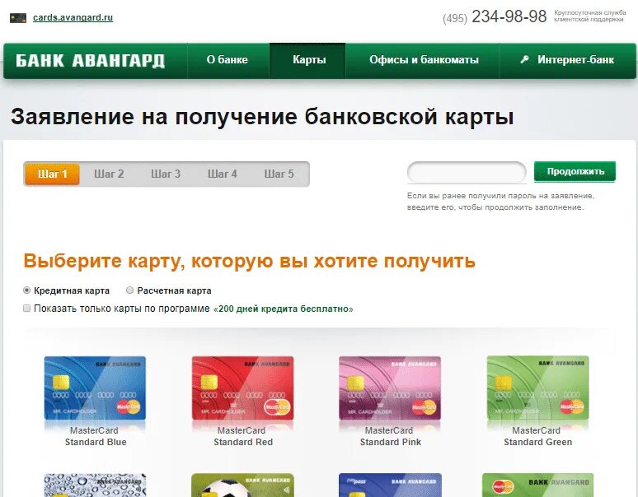The width and height of the screenshot is (638, 497).
Task: Choose the MasterCard Standard Blue card image
Action: click(95, 388)
